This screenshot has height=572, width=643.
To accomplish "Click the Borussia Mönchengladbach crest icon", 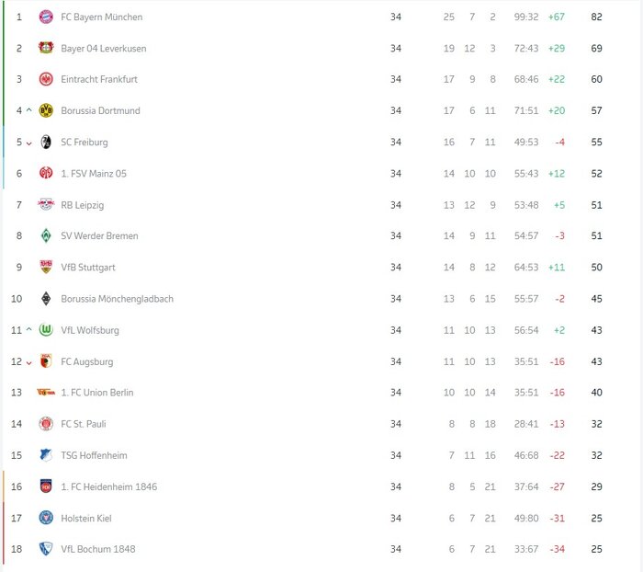I will (x=46, y=299).
